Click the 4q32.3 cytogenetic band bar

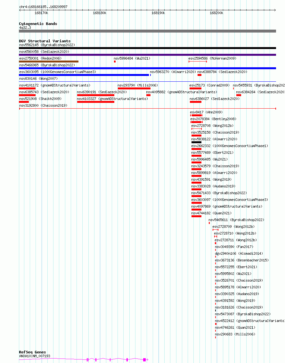(x=147, y=31)
